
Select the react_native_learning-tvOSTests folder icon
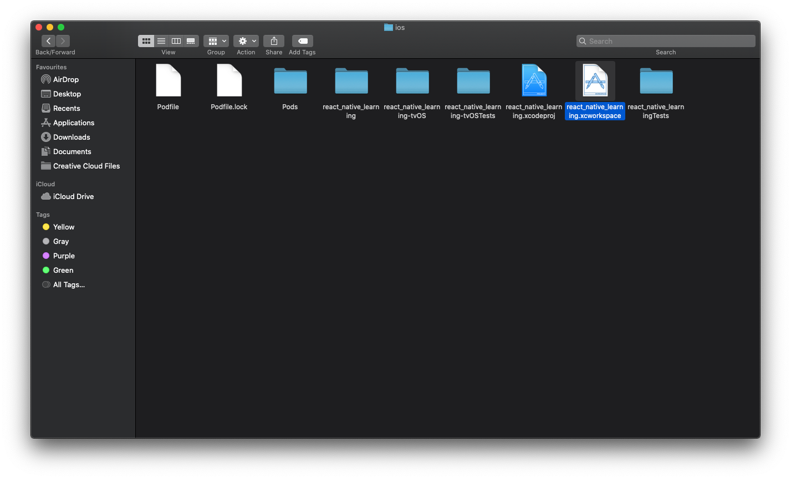point(473,81)
